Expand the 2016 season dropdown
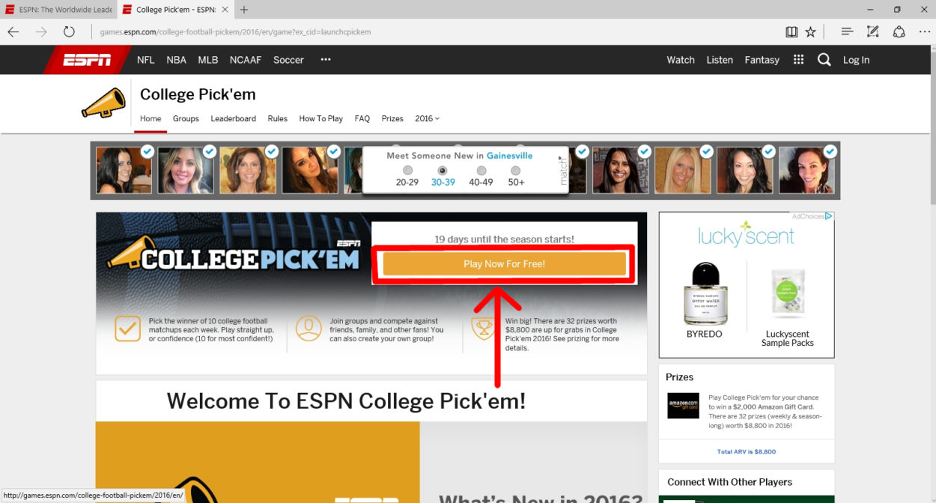Image resolution: width=936 pixels, height=503 pixels. (x=427, y=118)
